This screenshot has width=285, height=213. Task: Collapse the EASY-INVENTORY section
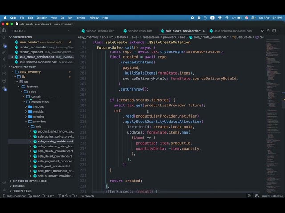10,67
